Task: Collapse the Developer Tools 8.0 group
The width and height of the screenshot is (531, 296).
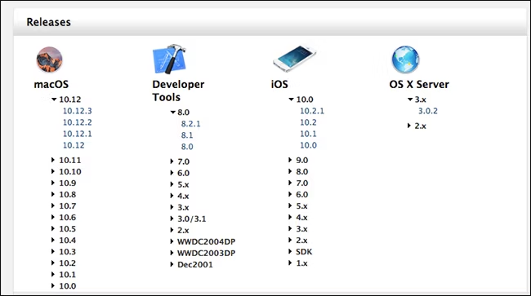Action: (x=172, y=113)
